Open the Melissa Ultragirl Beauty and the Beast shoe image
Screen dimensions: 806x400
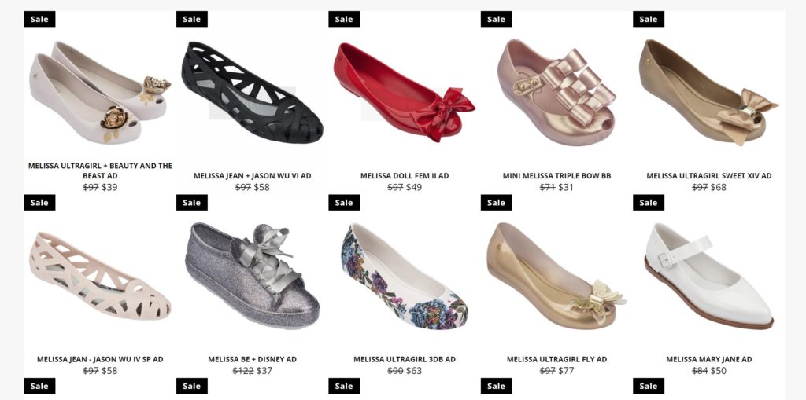point(100,92)
